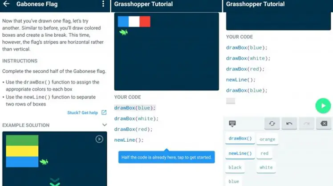333x186 pixels.
Task: Delete code with backspace icon
Action: tap(324, 124)
